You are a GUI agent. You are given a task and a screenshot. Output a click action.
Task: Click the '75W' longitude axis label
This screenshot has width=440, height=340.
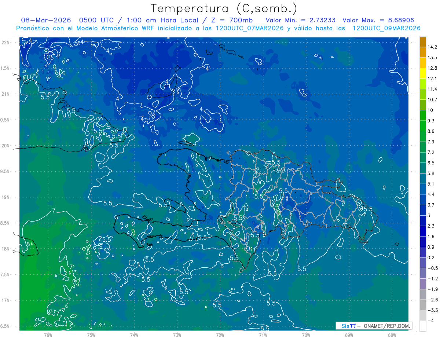point(91,335)
